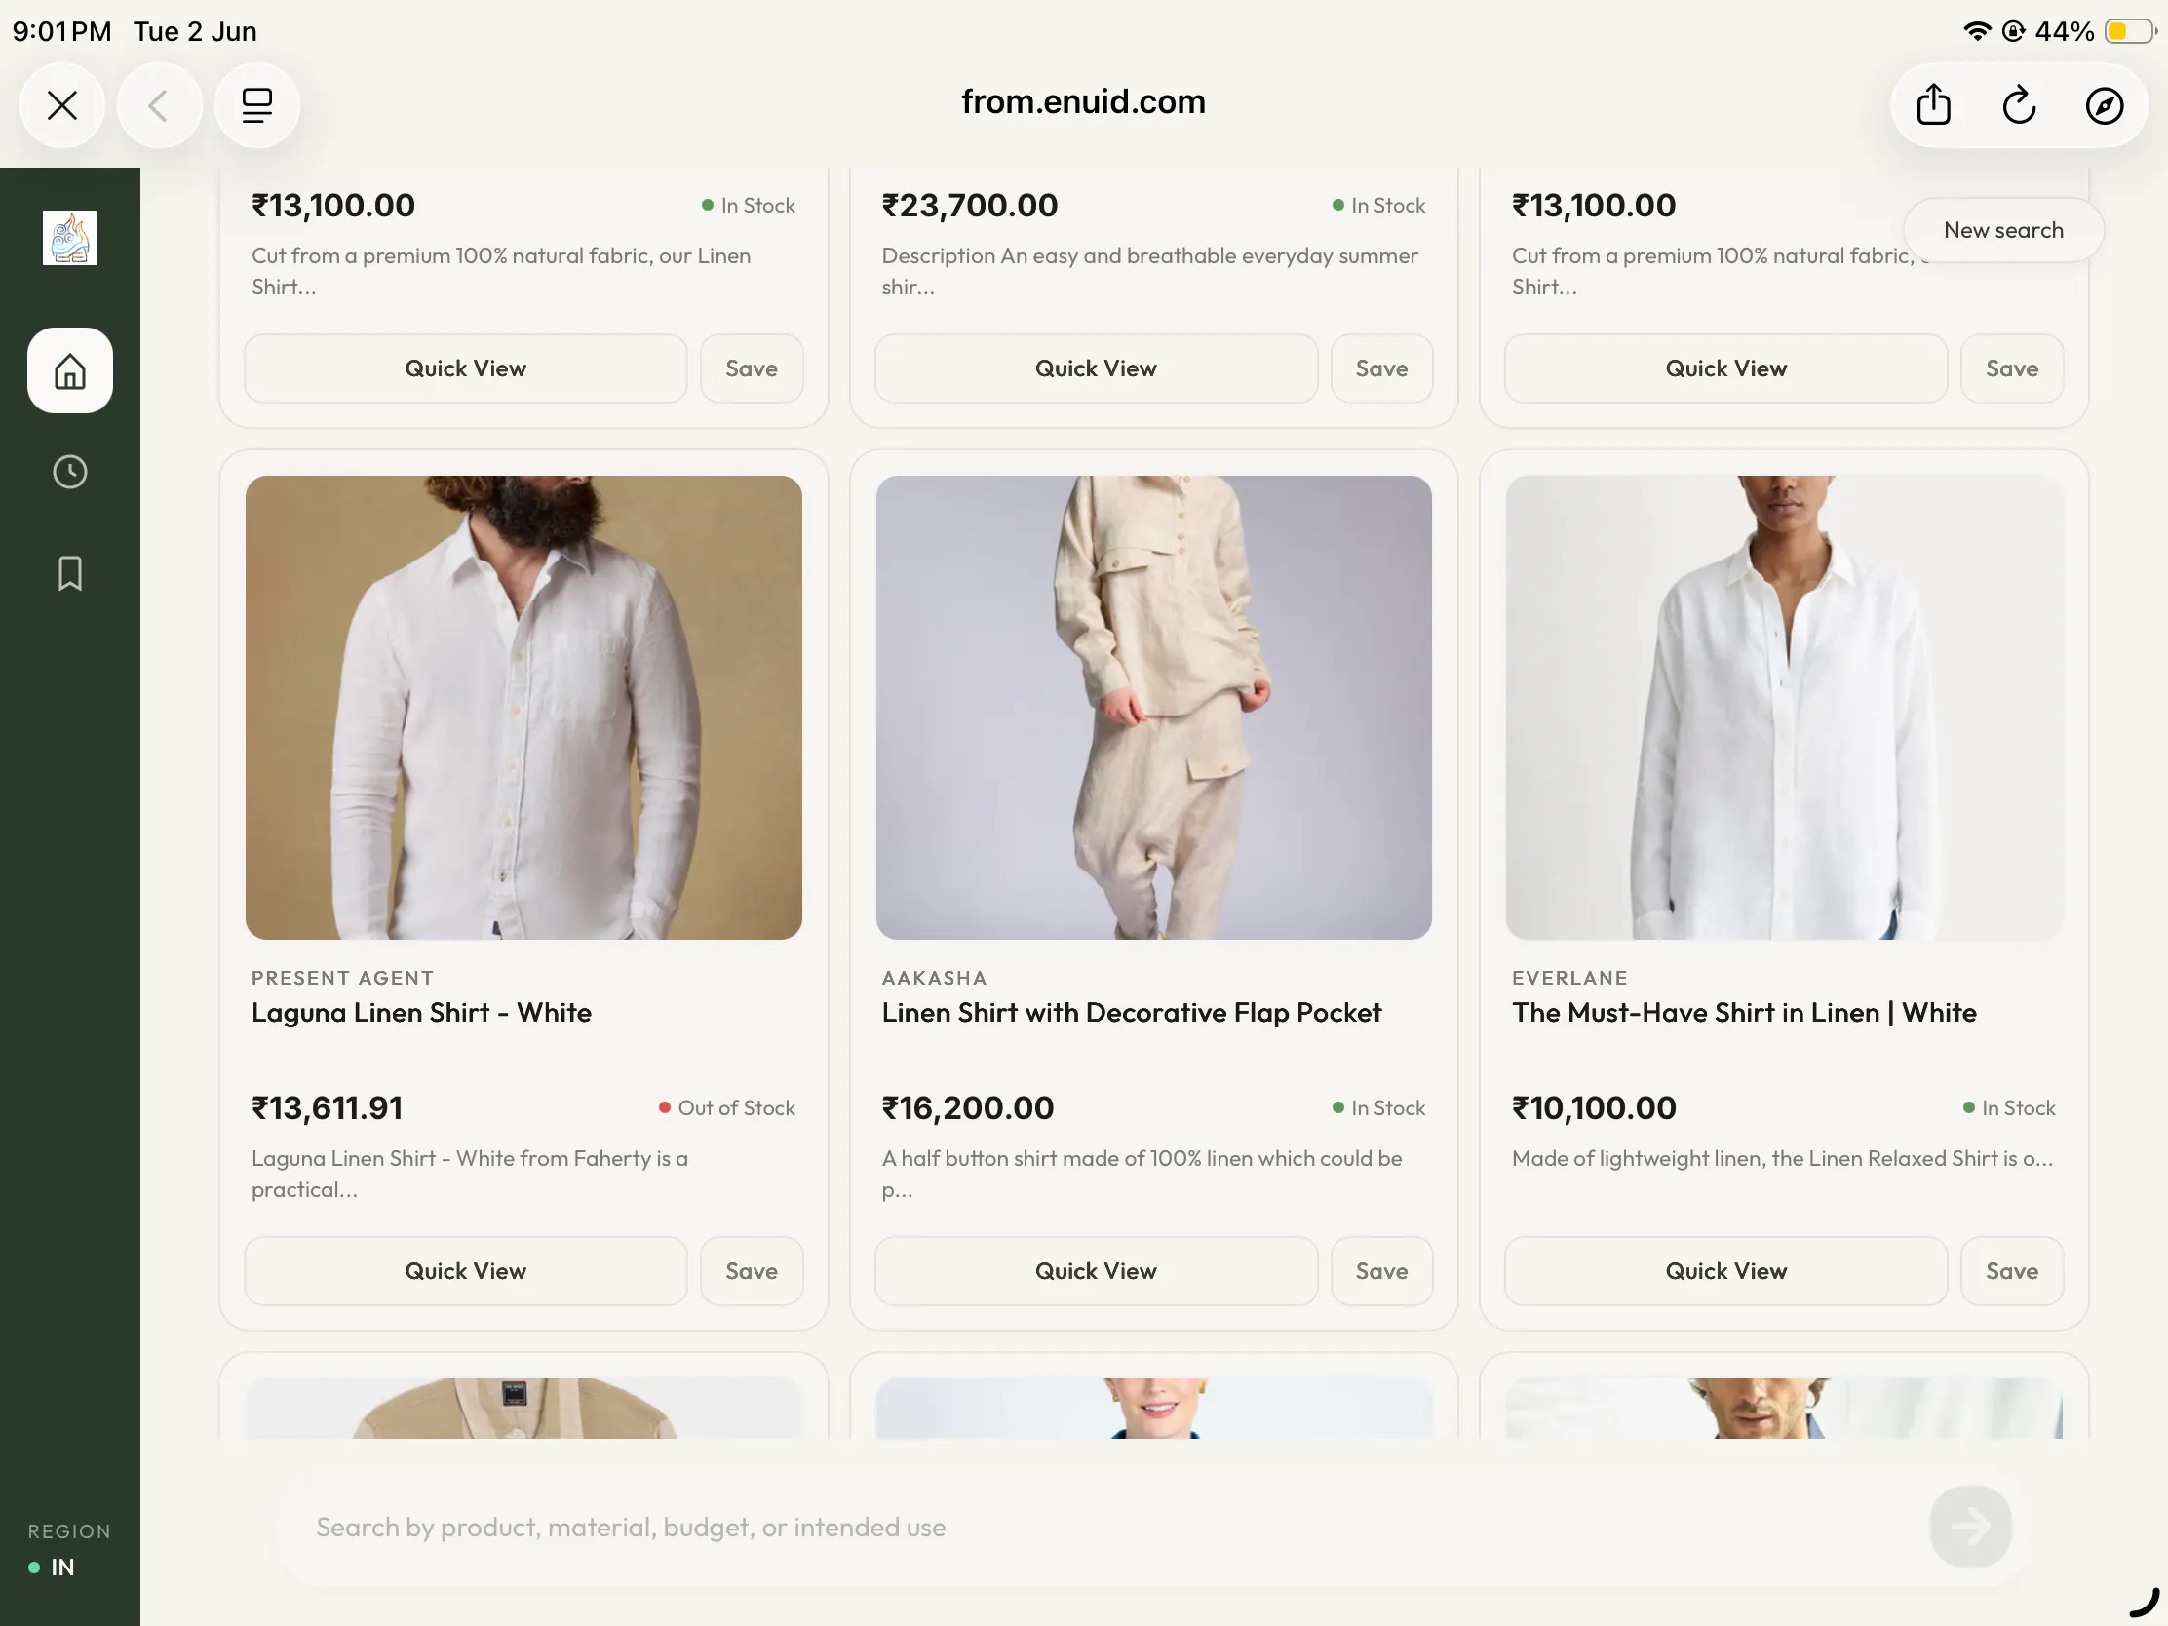Click the site logo in sidebar

pos(69,237)
